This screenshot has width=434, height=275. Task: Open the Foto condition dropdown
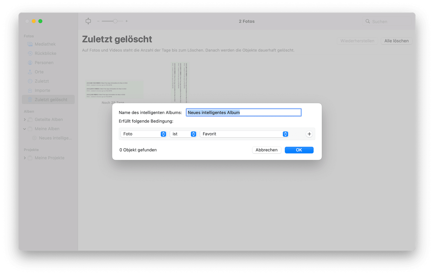(143, 134)
